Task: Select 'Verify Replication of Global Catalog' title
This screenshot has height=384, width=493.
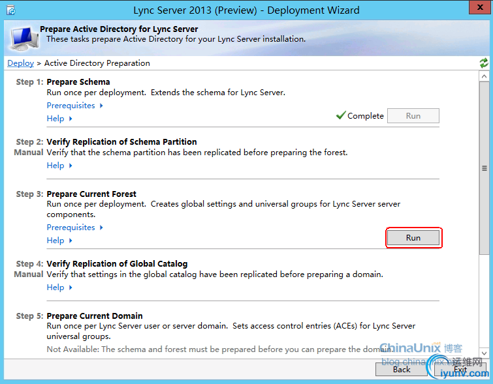Action: coord(117,264)
